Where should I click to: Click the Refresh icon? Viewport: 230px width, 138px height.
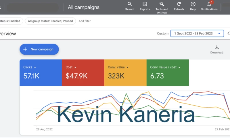coord(179,4)
